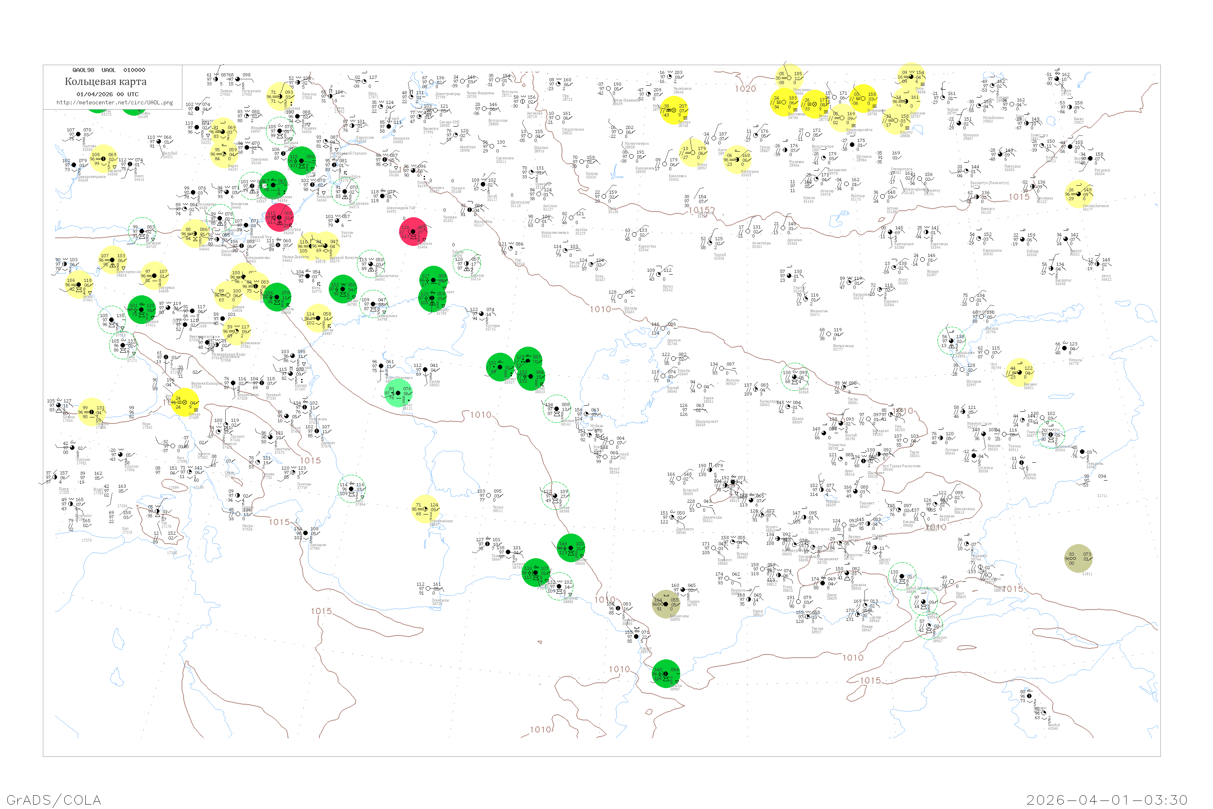Click the yellow Калач station marker
This screenshot has width=1213, height=809.
point(224,154)
